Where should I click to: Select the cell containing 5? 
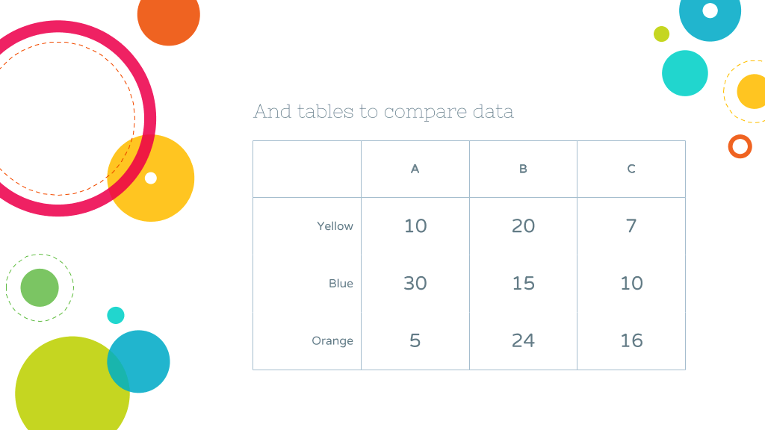415,340
